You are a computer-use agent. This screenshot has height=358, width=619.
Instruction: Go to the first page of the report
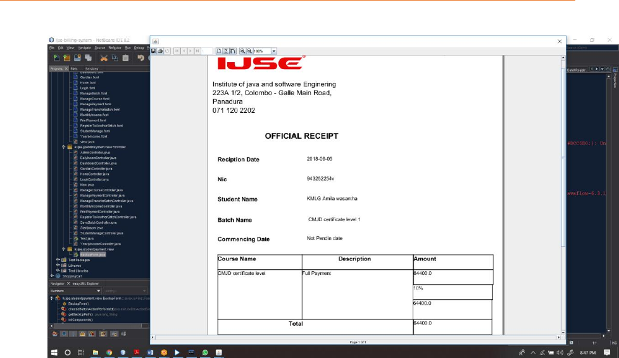pos(177,51)
